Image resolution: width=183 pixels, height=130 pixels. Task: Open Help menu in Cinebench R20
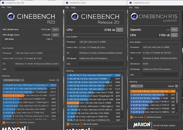coord(73,8)
